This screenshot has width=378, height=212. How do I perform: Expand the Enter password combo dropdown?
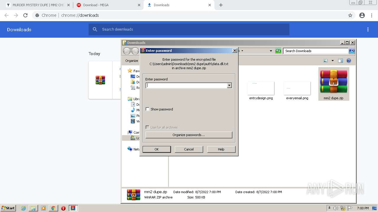click(229, 85)
